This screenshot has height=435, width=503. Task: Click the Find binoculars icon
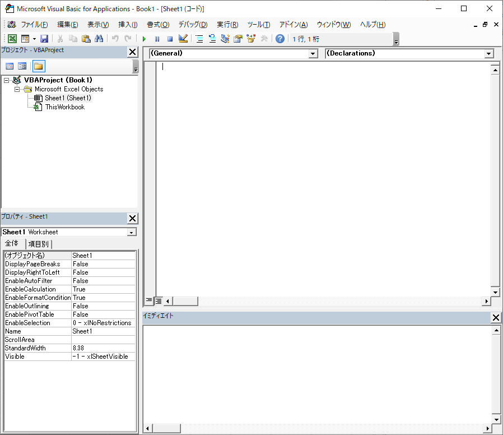pos(99,39)
